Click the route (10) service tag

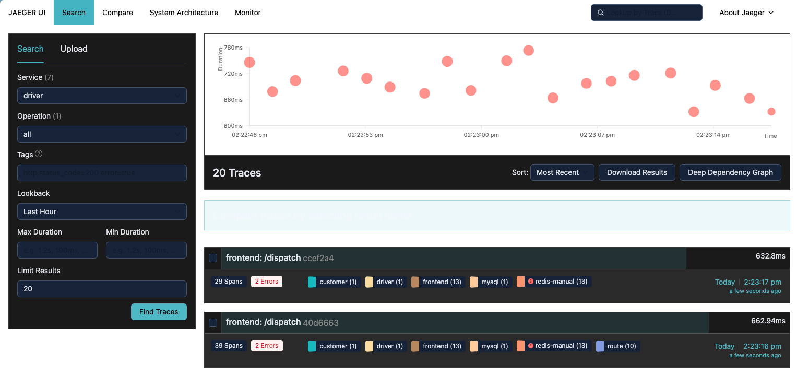point(617,346)
